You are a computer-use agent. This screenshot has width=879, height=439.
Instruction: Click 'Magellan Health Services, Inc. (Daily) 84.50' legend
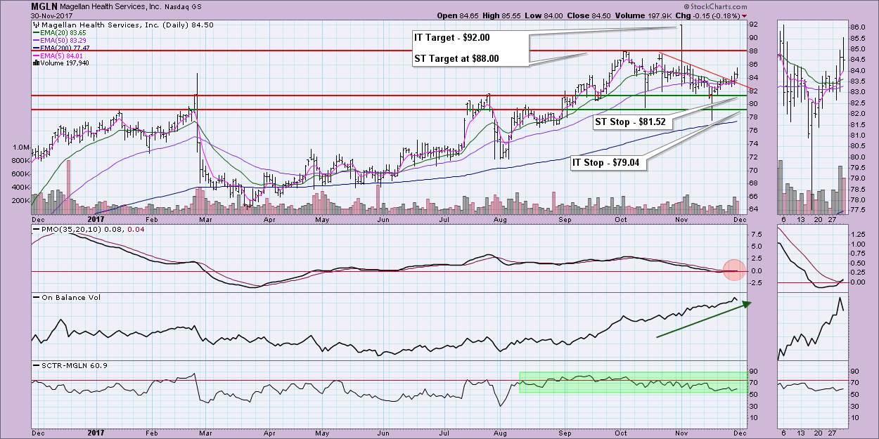pos(127,25)
